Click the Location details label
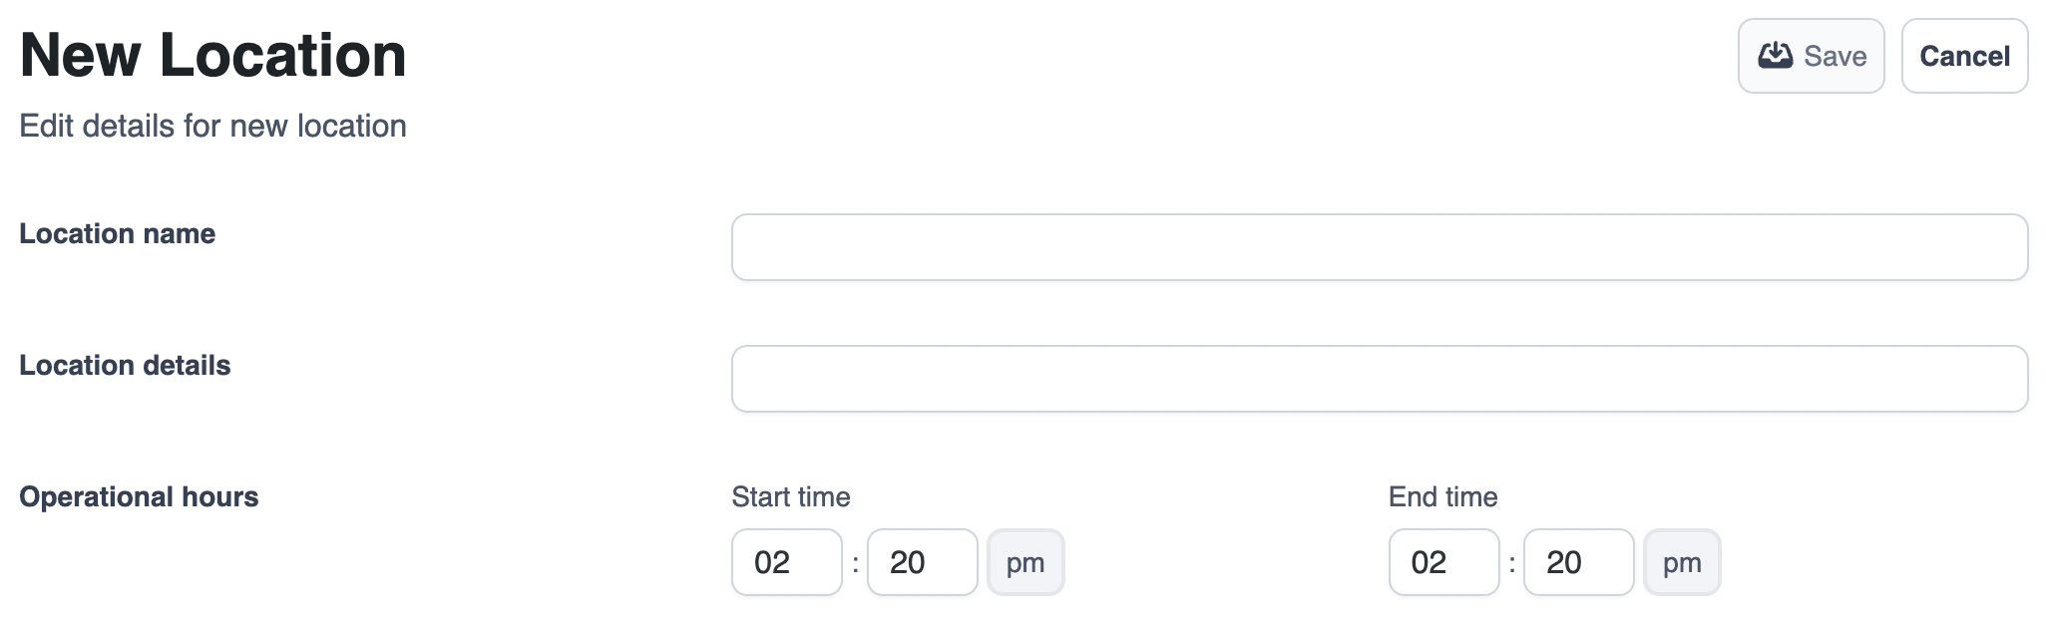The image size is (2046, 618). (125, 365)
